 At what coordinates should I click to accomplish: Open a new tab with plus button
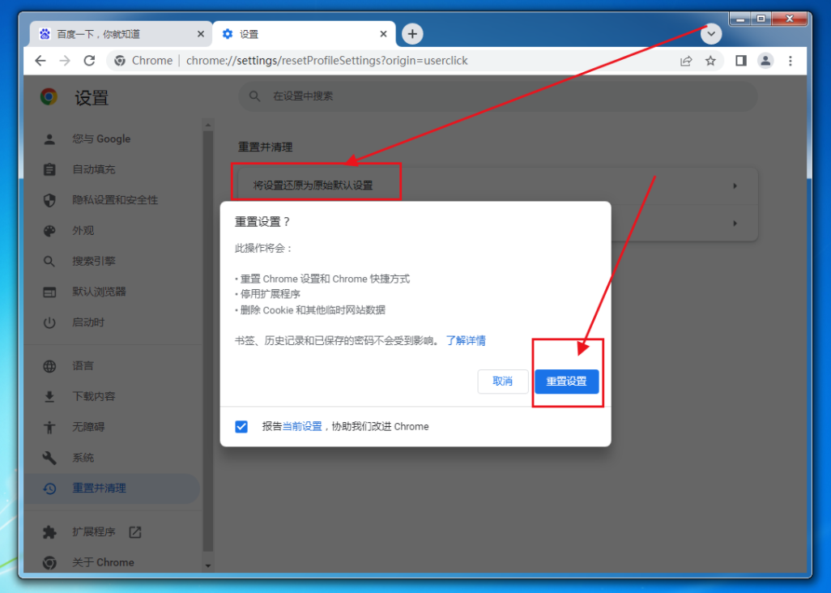(412, 34)
